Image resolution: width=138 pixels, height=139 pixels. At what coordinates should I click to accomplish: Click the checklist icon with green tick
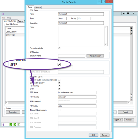pos(19,125)
